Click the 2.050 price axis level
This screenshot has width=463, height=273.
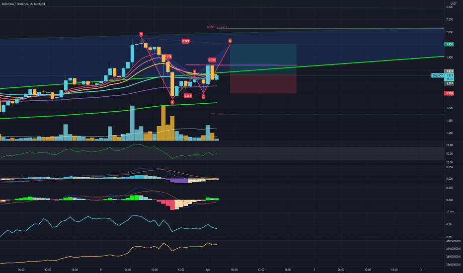(450, 19)
